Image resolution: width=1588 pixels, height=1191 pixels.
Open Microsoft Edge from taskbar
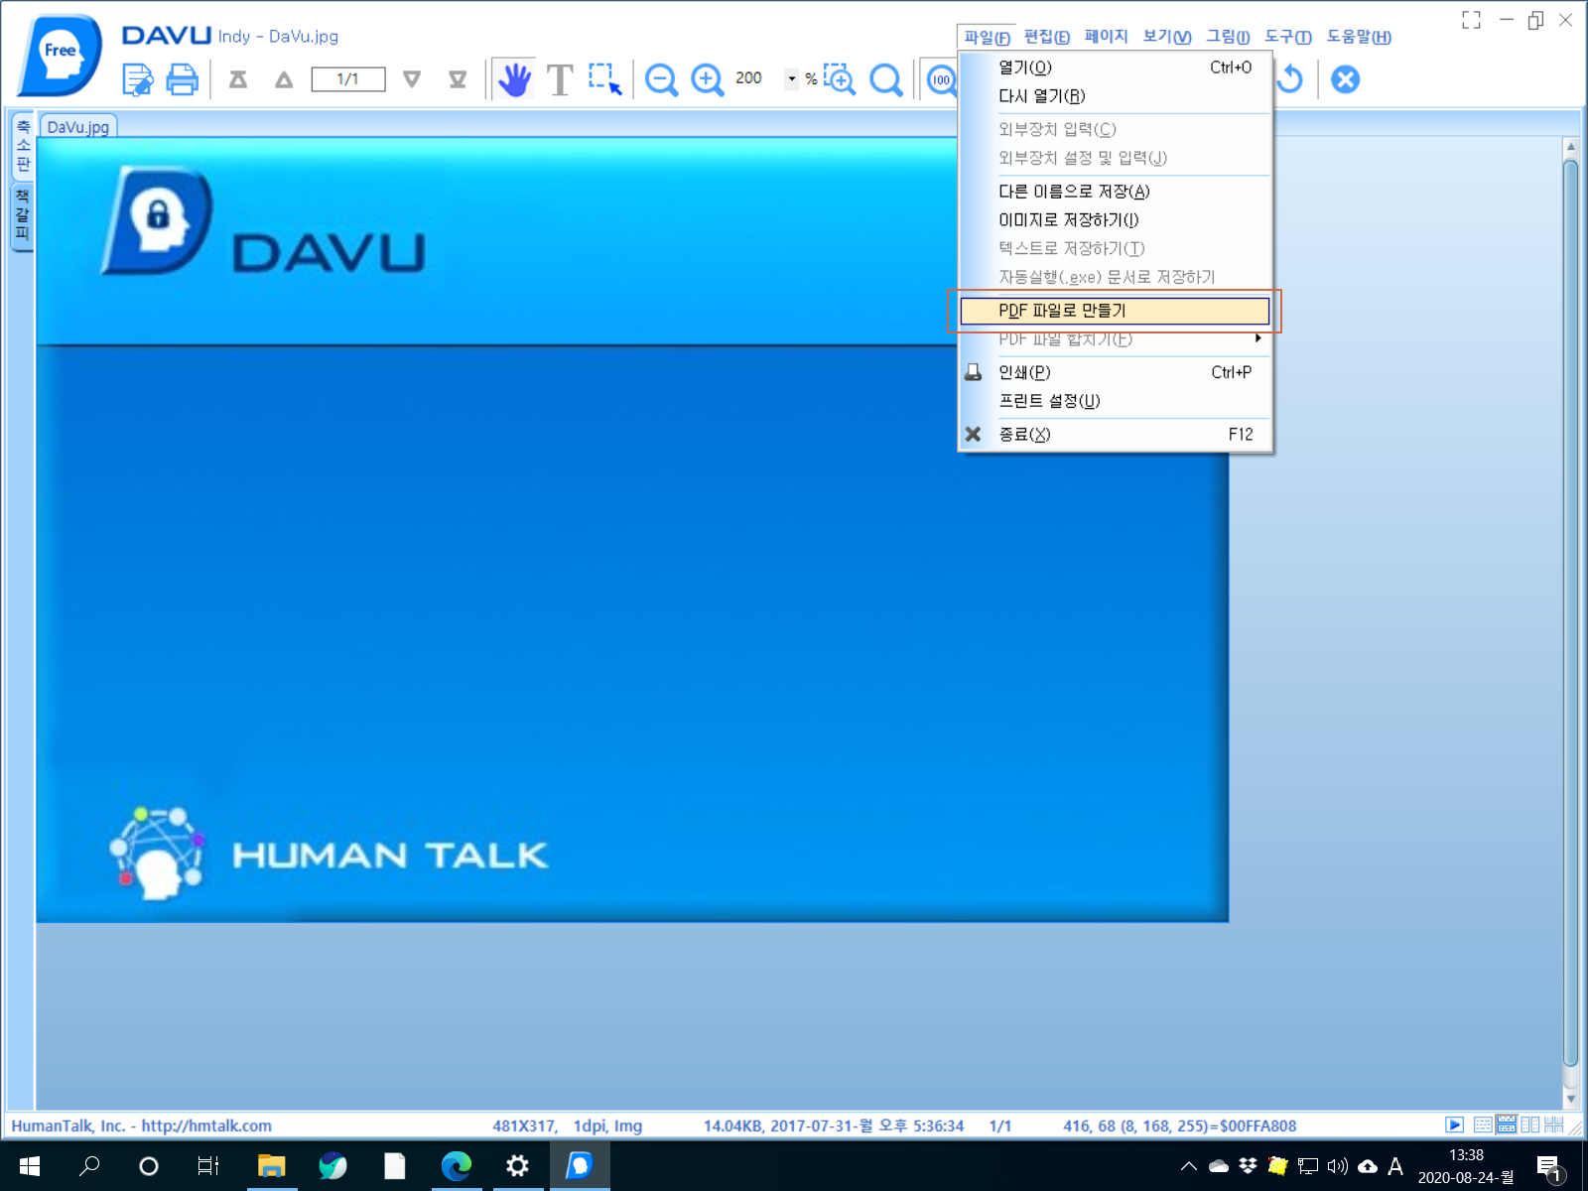(457, 1166)
